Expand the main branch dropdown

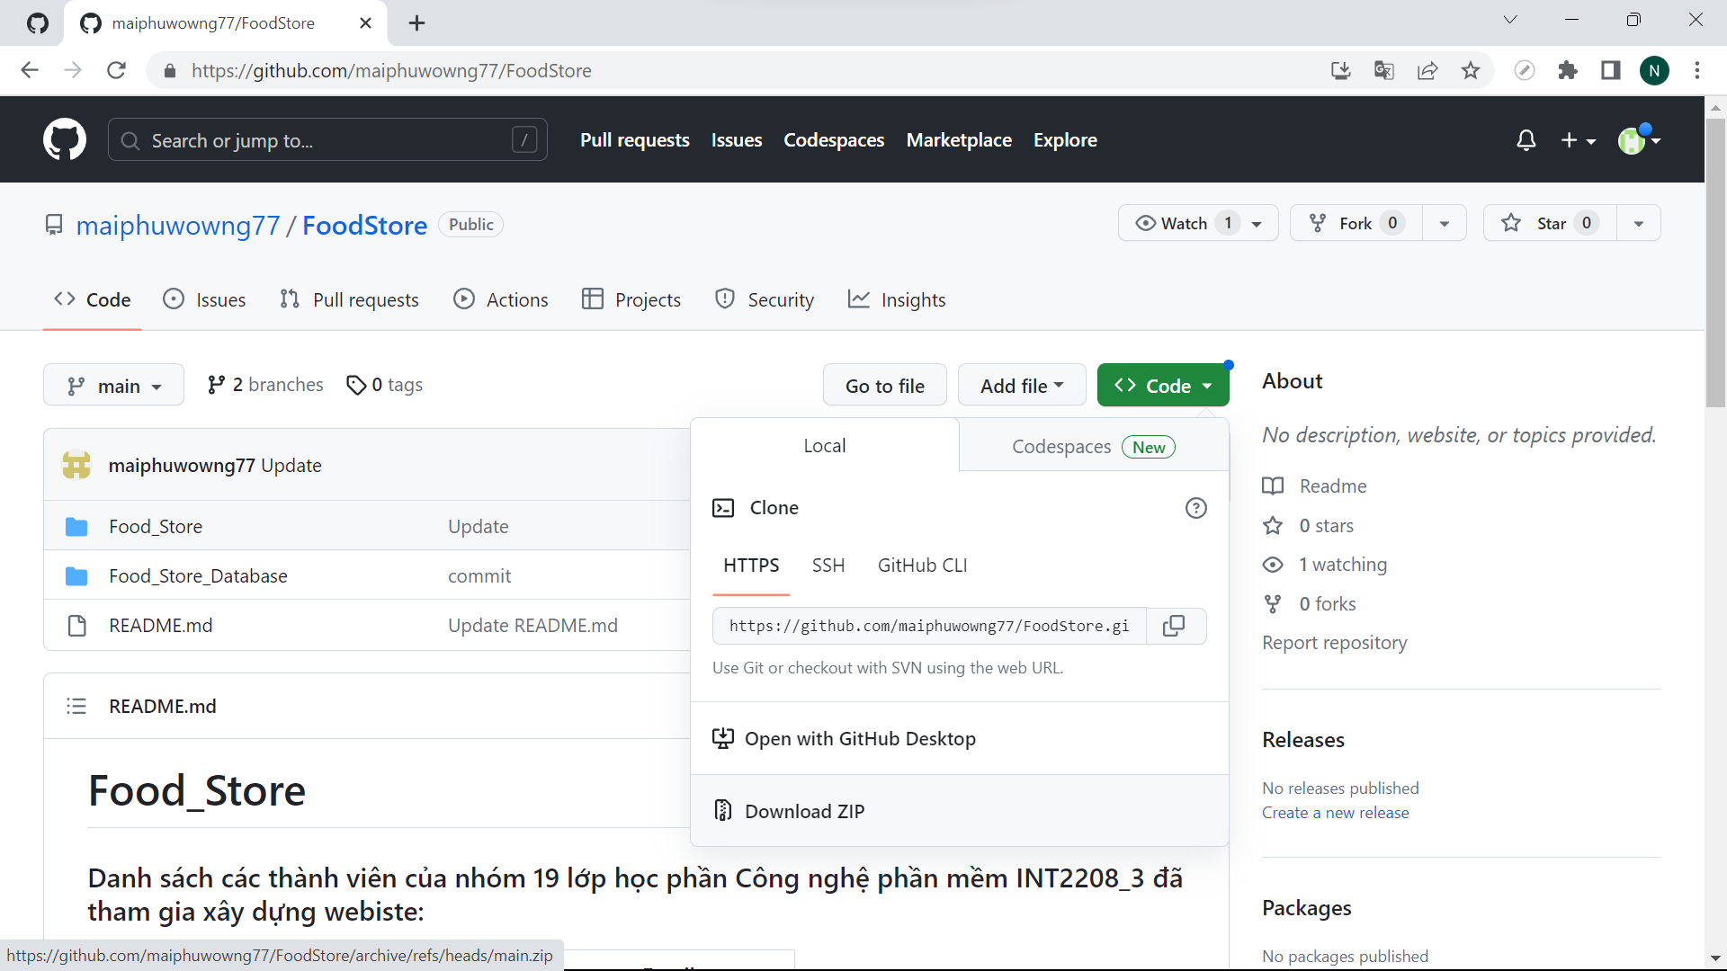[x=114, y=386]
